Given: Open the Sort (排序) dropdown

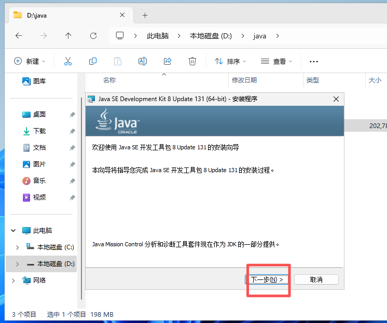Looking at the screenshot, I should coord(230,61).
